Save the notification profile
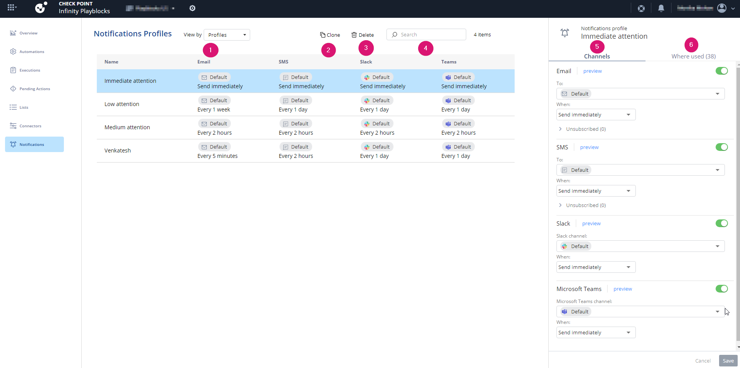The height and width of the screenshot is (368, 740). point(728,361)
